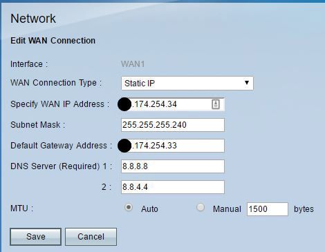The height and width of the screenshot is (252, 325).
Task: Click the "bytes" unit text
Action: [x=304, y=209]
